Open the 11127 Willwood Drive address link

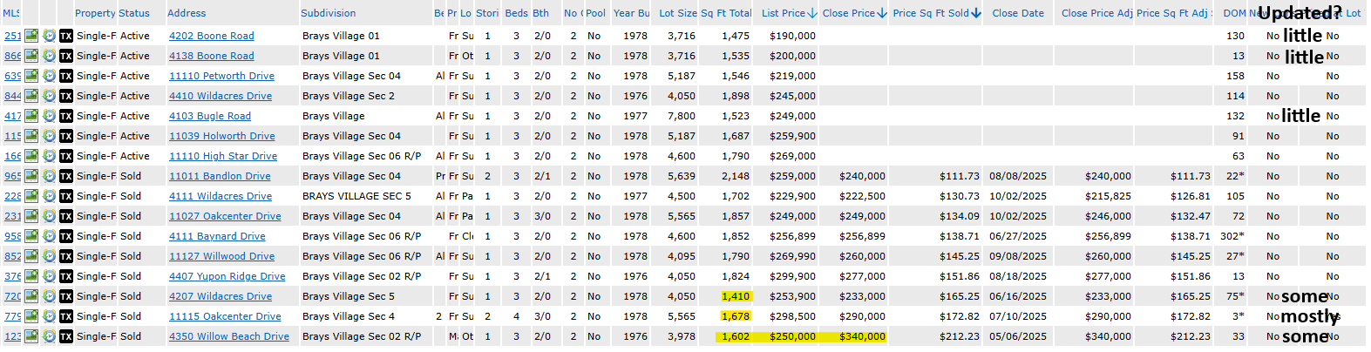pos(221,256)
